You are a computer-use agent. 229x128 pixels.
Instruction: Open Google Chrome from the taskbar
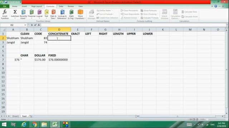(34, 124)
